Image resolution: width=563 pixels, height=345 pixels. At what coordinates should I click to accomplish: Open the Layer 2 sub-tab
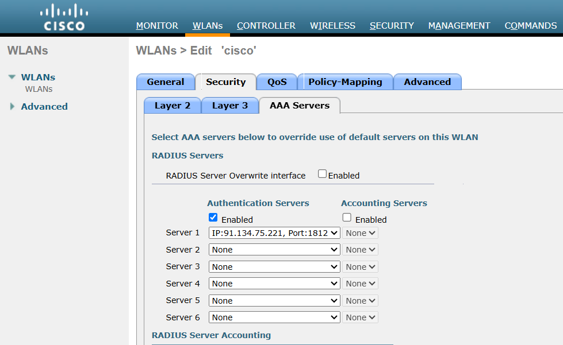[x=173, y=106]
